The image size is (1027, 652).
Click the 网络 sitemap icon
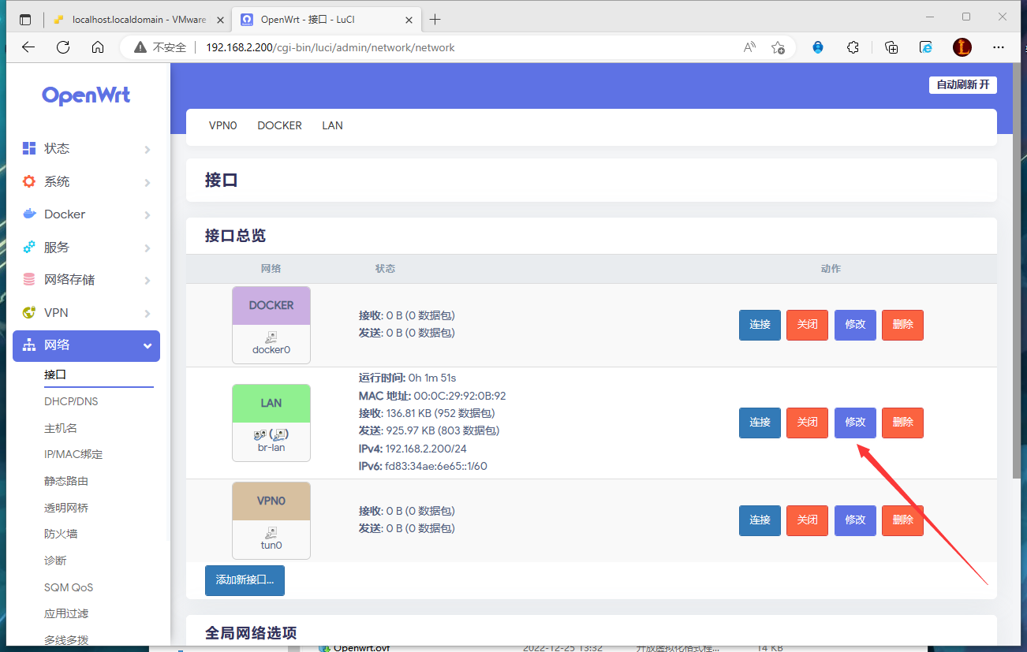coord(29,345)
